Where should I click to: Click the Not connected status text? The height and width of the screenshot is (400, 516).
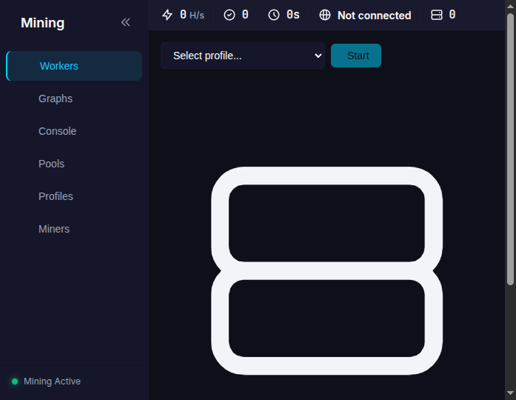(374, 15)
